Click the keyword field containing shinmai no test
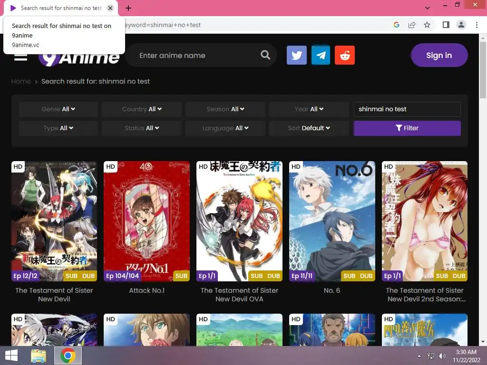The image size is (487, 365). 407,109
